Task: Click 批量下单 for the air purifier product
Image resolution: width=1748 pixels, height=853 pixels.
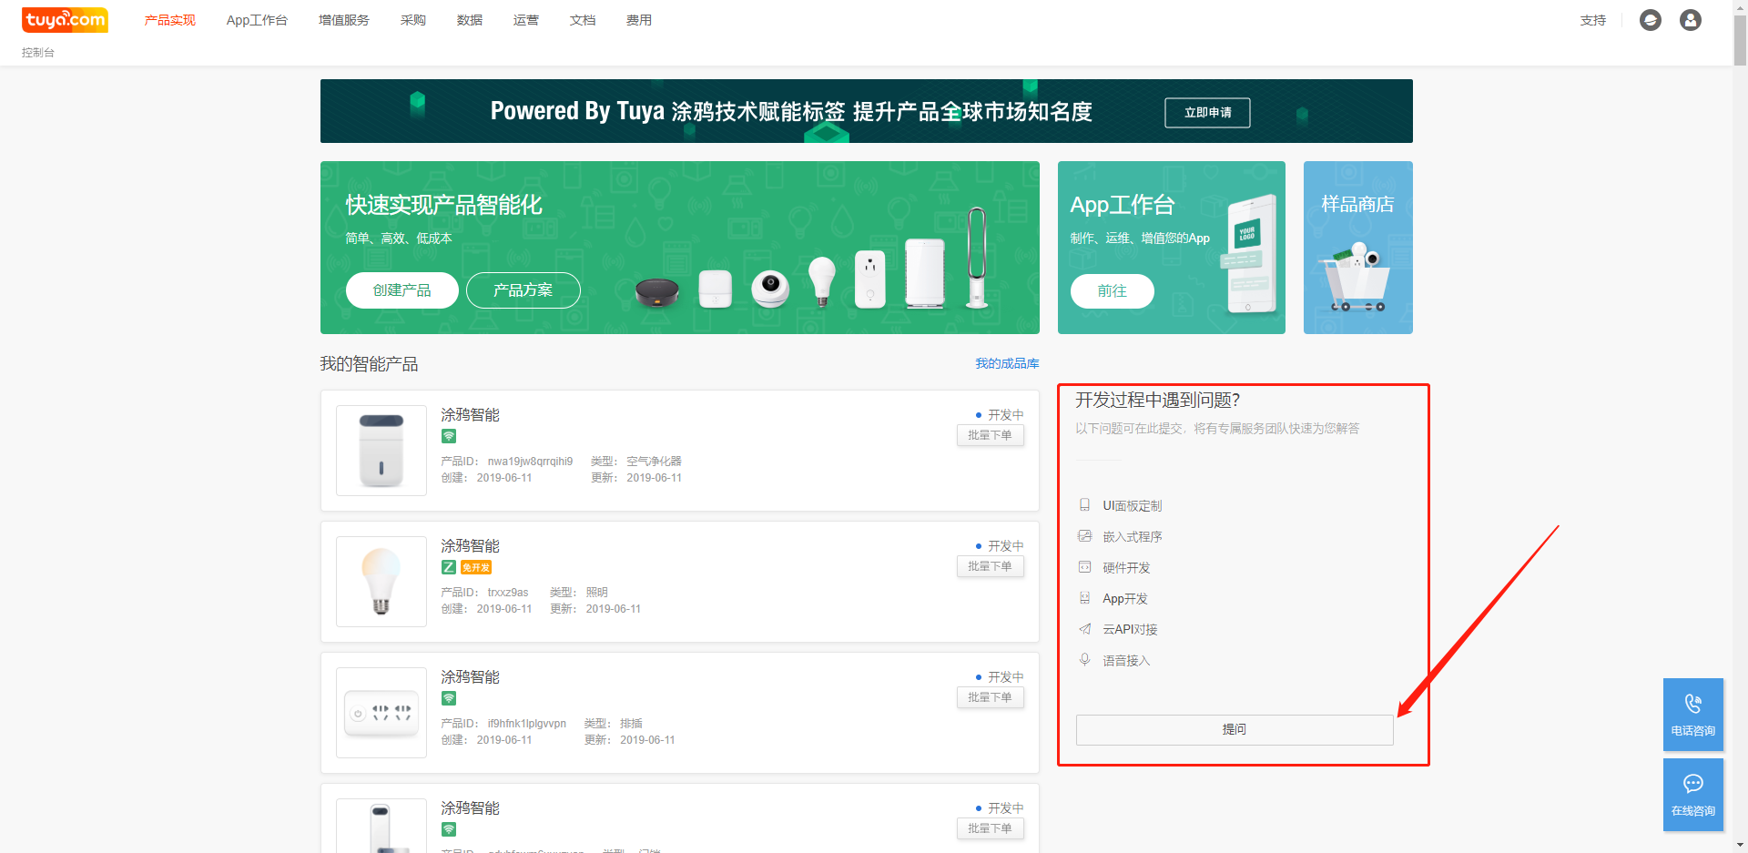Action: pyautogui.click(x=991, y=436)
